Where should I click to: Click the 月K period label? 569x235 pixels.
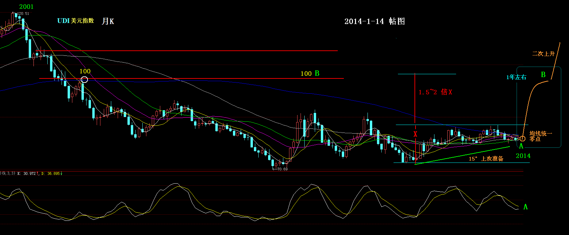point(108,21)
